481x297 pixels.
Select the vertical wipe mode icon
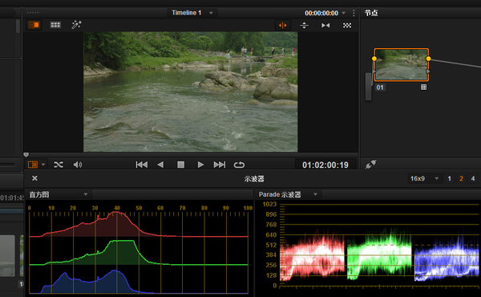click(304, 25)
